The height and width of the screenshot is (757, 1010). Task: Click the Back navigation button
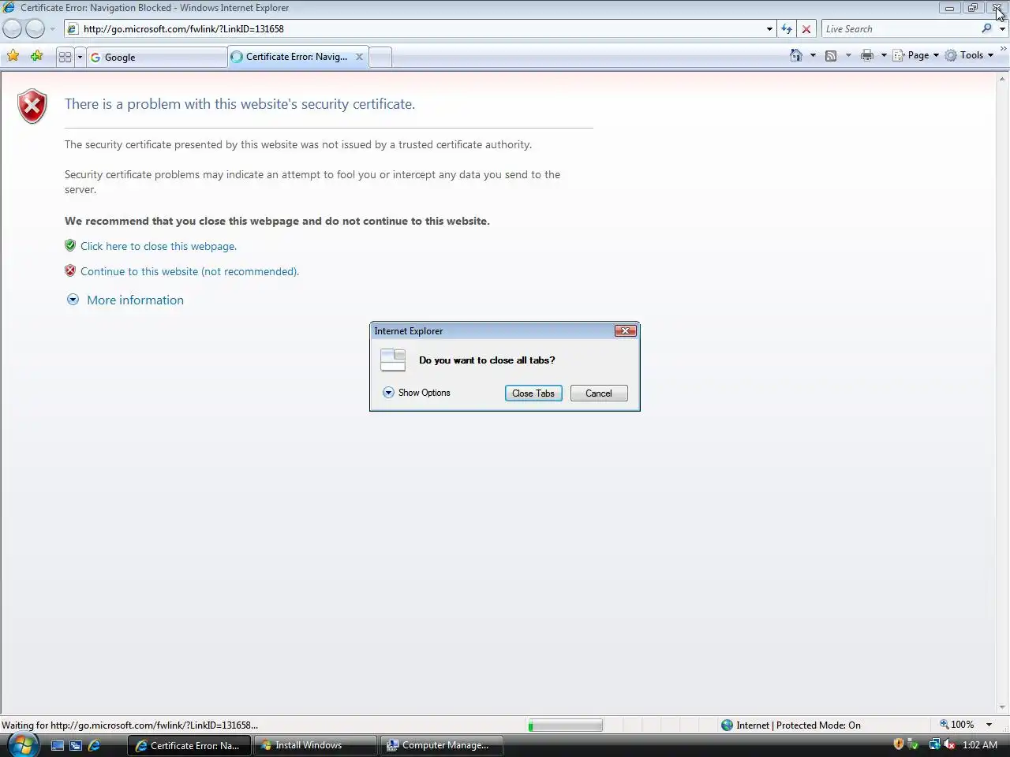tap(13, 28)
